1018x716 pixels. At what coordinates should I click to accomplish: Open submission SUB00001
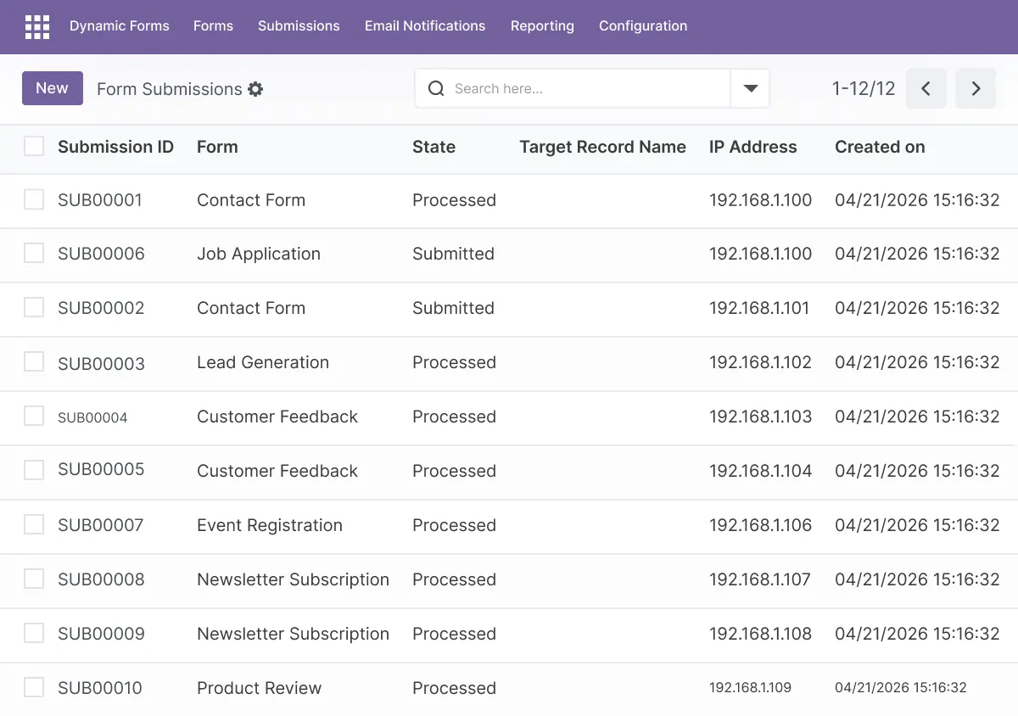(x=100, y=200)
